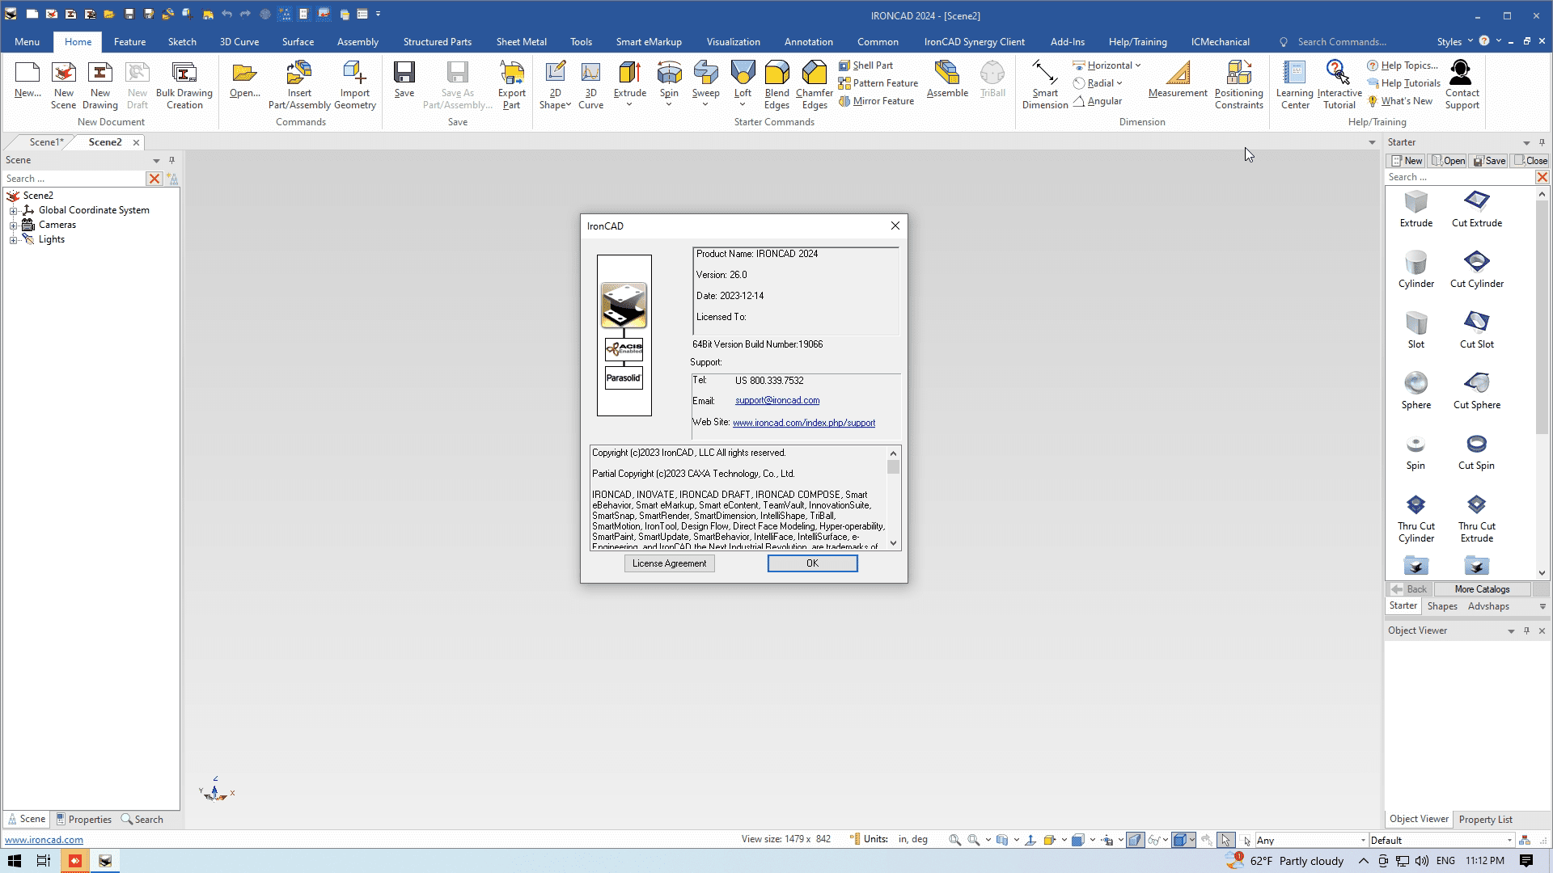Click the Assemble tool icon
This screenshot has height=873, width=1553.
tap(947, 80)
